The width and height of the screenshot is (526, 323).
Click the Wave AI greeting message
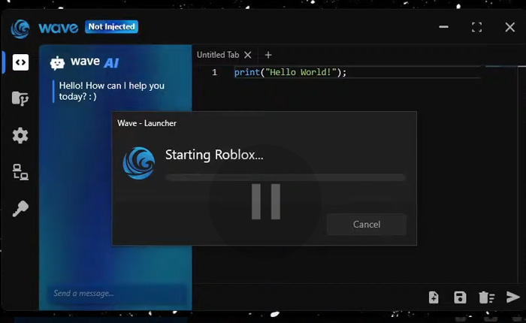(111, 91)
